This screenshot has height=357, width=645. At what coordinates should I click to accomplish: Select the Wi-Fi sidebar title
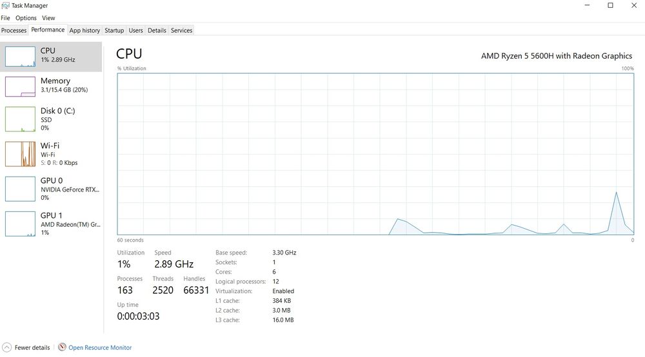click(50, 146)
